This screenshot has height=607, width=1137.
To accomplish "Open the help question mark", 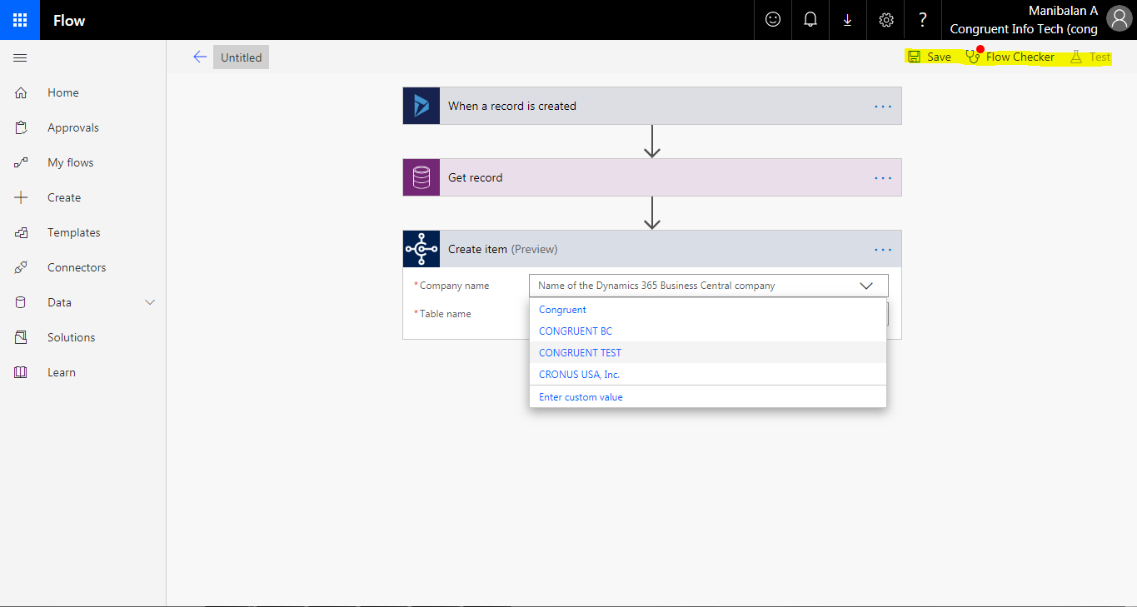I will click(923, 20).
